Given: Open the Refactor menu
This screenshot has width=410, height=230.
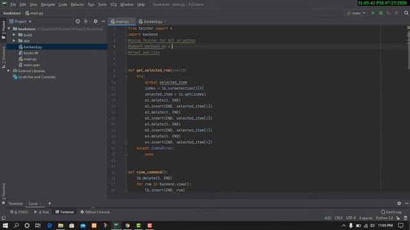Looking at the screenshot, I should (78, 4).
